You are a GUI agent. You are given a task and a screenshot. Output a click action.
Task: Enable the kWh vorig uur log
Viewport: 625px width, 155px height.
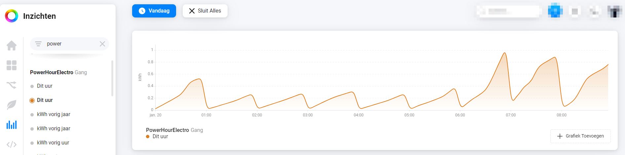pyautogui.click(x=53, y=143)
